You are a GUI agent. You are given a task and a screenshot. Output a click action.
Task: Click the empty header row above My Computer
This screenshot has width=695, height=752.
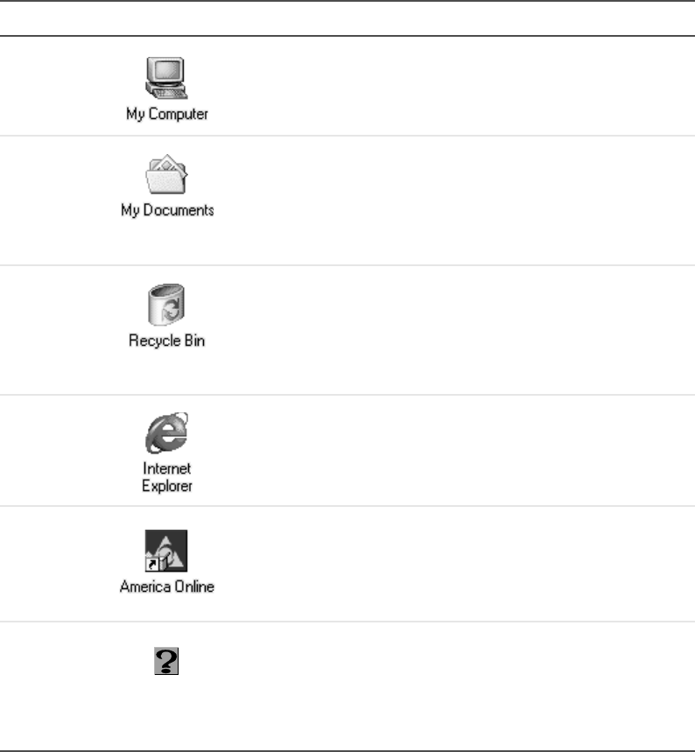(347, 18)
